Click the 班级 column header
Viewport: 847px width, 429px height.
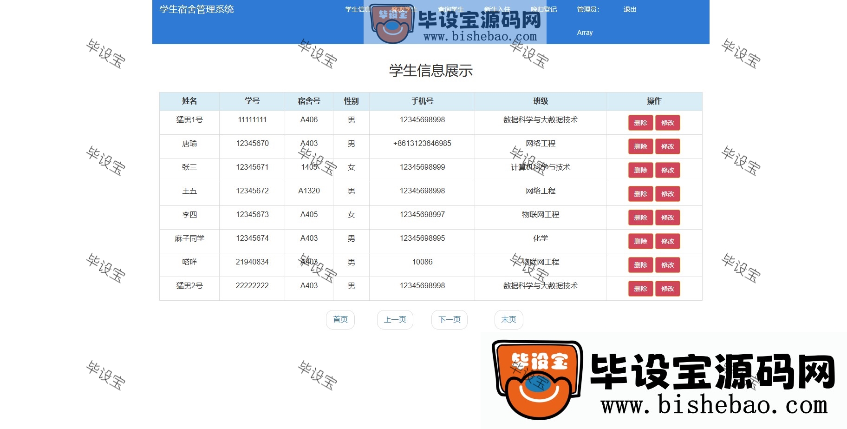pos(541,101)
